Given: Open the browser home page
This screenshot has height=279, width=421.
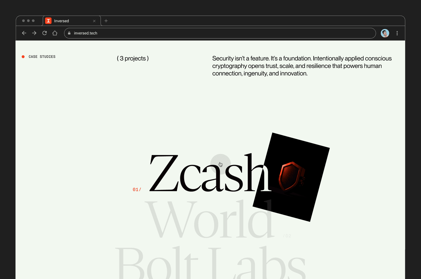Looking at the screenshot, I should tap(55, 33).
